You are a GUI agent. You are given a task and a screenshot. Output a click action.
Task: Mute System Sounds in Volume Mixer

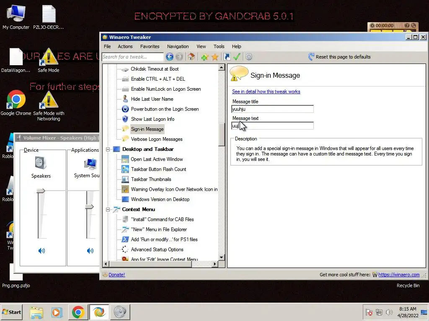90,251
